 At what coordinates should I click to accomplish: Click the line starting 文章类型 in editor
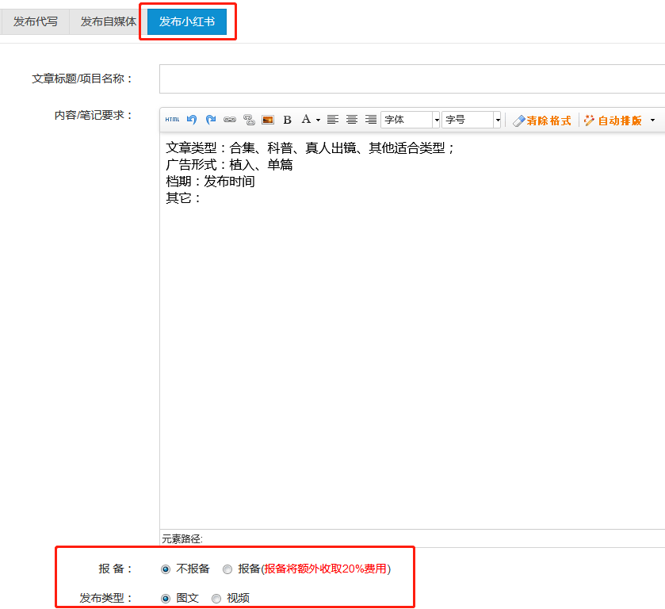(x=310, y=148)
